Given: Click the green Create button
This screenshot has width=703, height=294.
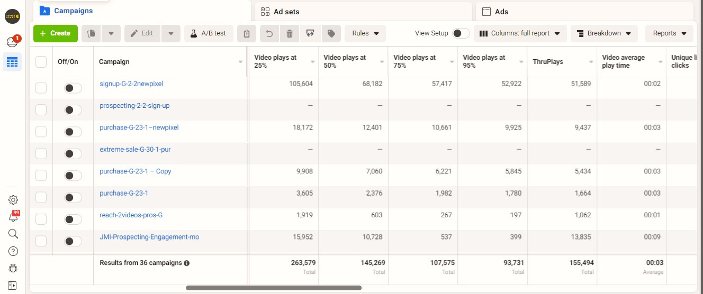Looking at the screenshot, I should (x=56, y=33).
